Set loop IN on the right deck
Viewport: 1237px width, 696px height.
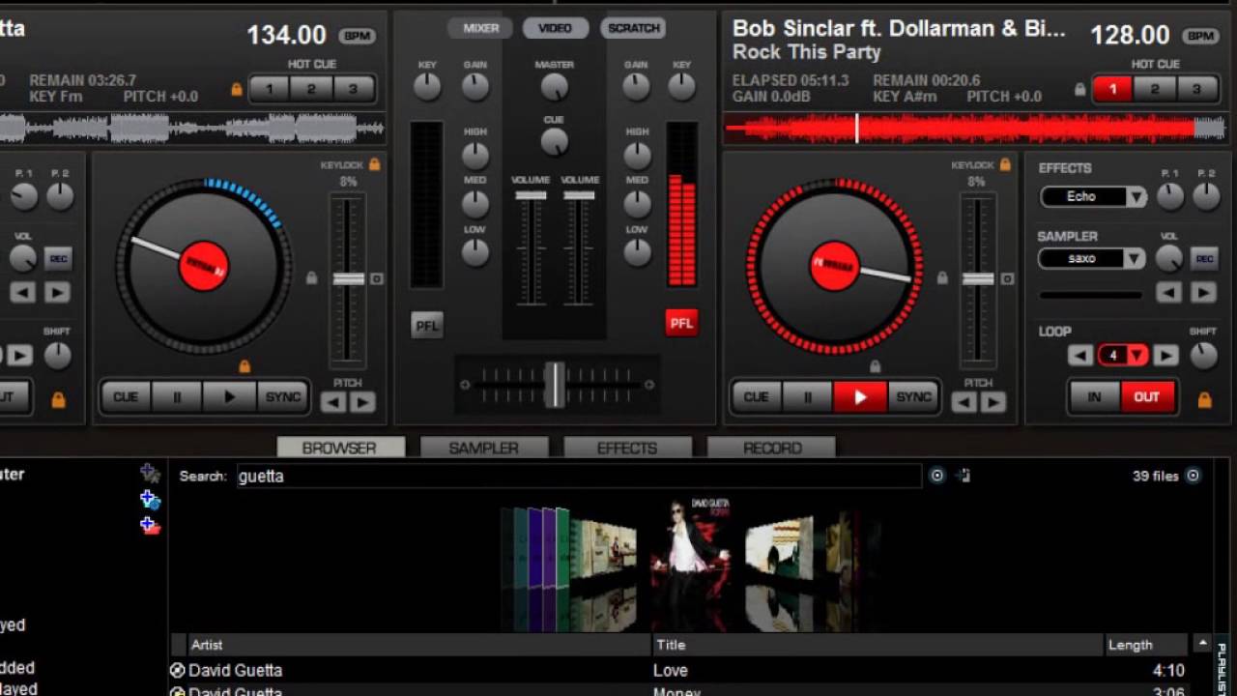click(1094, 397)
